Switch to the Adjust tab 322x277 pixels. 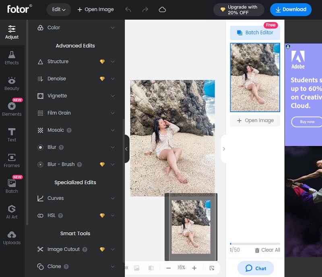pos(12,32)
